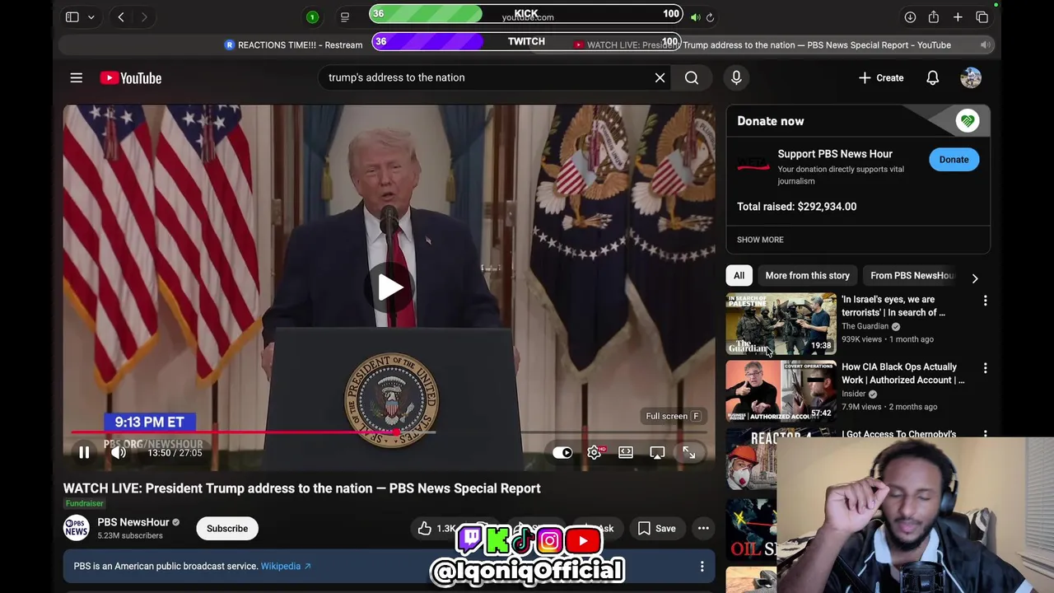This screenshot has width=1054, height=593.
Task: Open the account avatar menu
Action: 971,77
